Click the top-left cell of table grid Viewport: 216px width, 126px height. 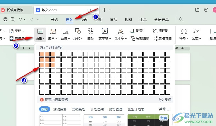click(42, 54)
